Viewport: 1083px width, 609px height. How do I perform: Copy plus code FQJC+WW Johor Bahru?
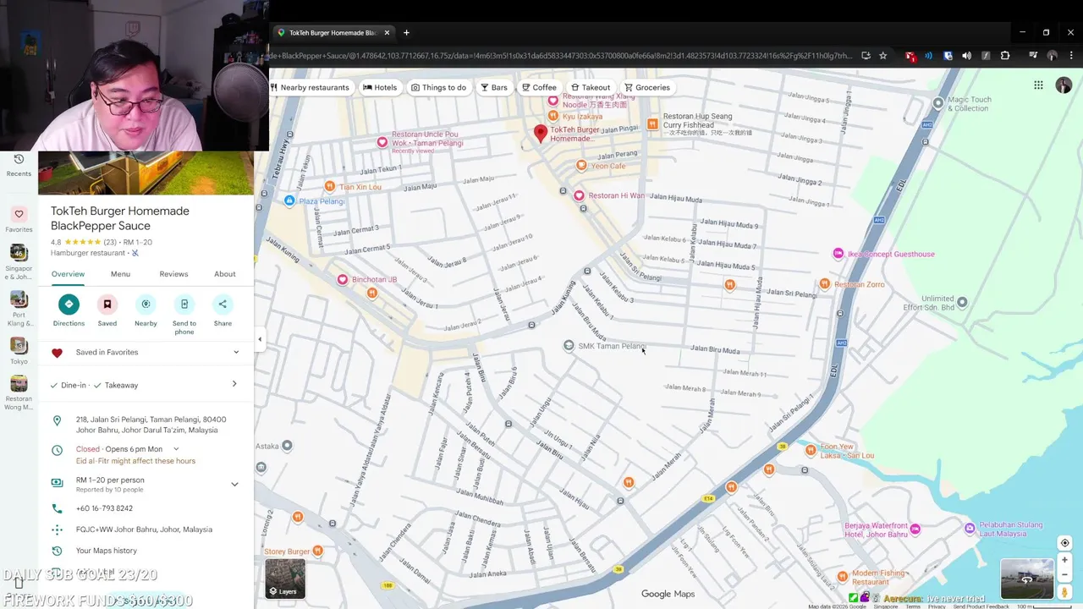pos(144,529)
